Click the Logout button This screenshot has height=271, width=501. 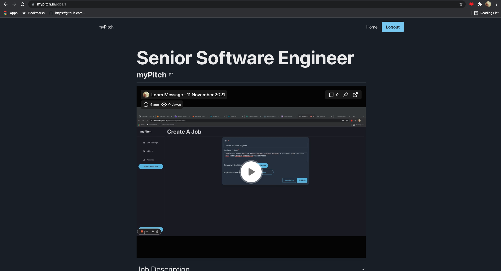tap(393, 27)
